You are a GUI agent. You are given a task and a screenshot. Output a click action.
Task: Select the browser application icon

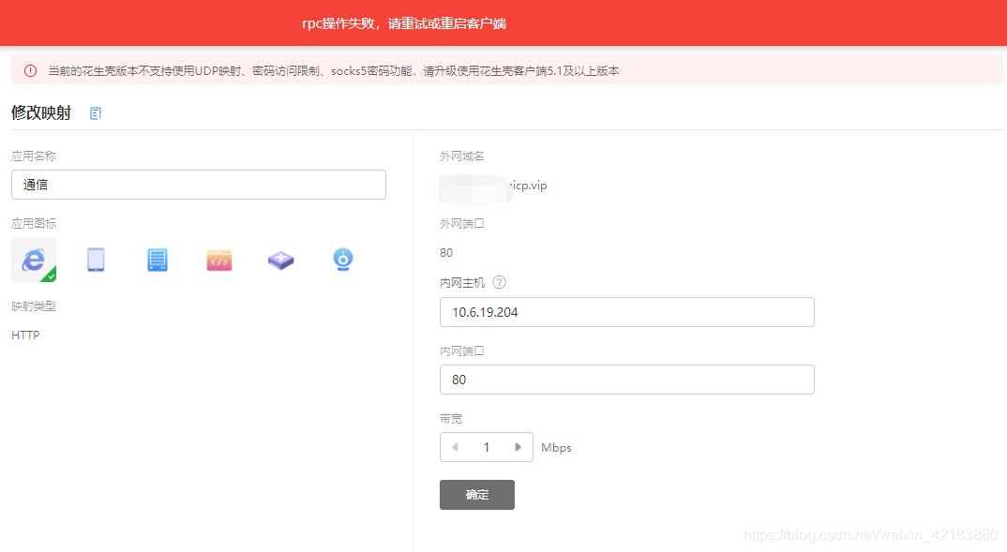[33, 259]
